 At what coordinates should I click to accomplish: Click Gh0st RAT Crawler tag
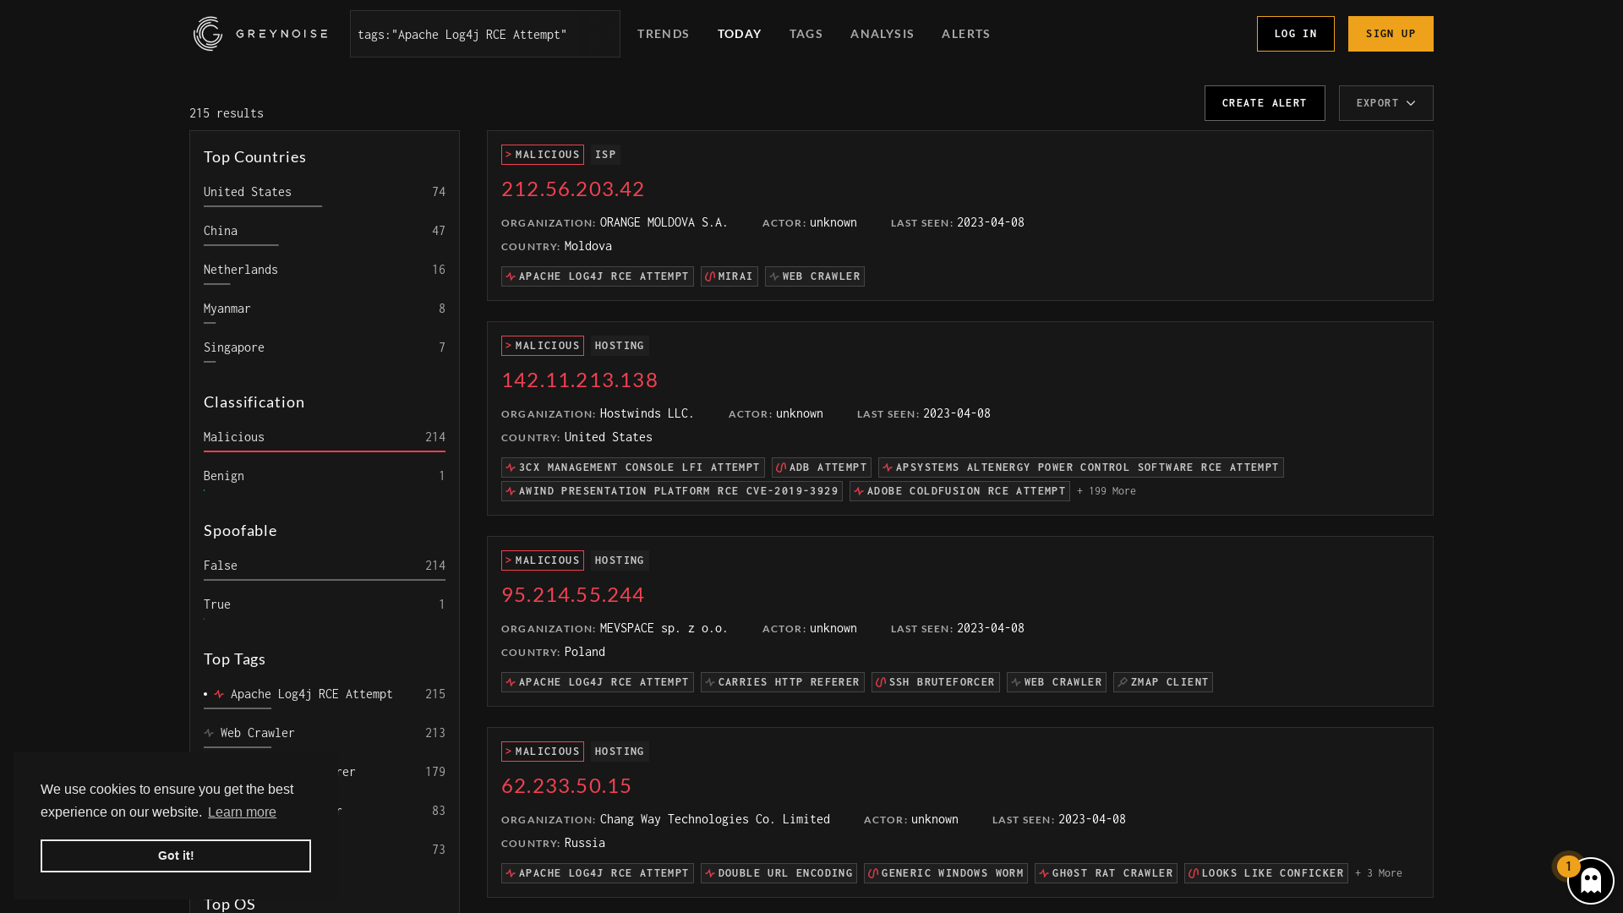pyautogui.click(x=1106, y=873)
